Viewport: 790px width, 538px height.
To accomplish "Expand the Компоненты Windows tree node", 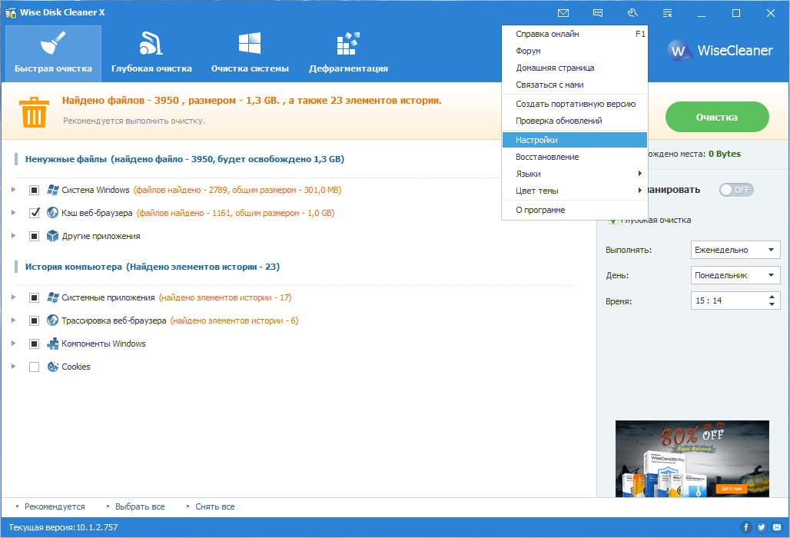I will tap(14, 344).
